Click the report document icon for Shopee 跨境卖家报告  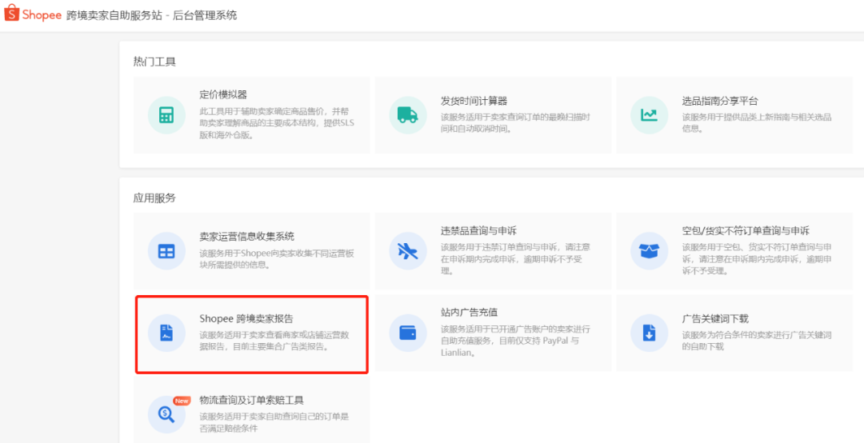coord(166,333)
